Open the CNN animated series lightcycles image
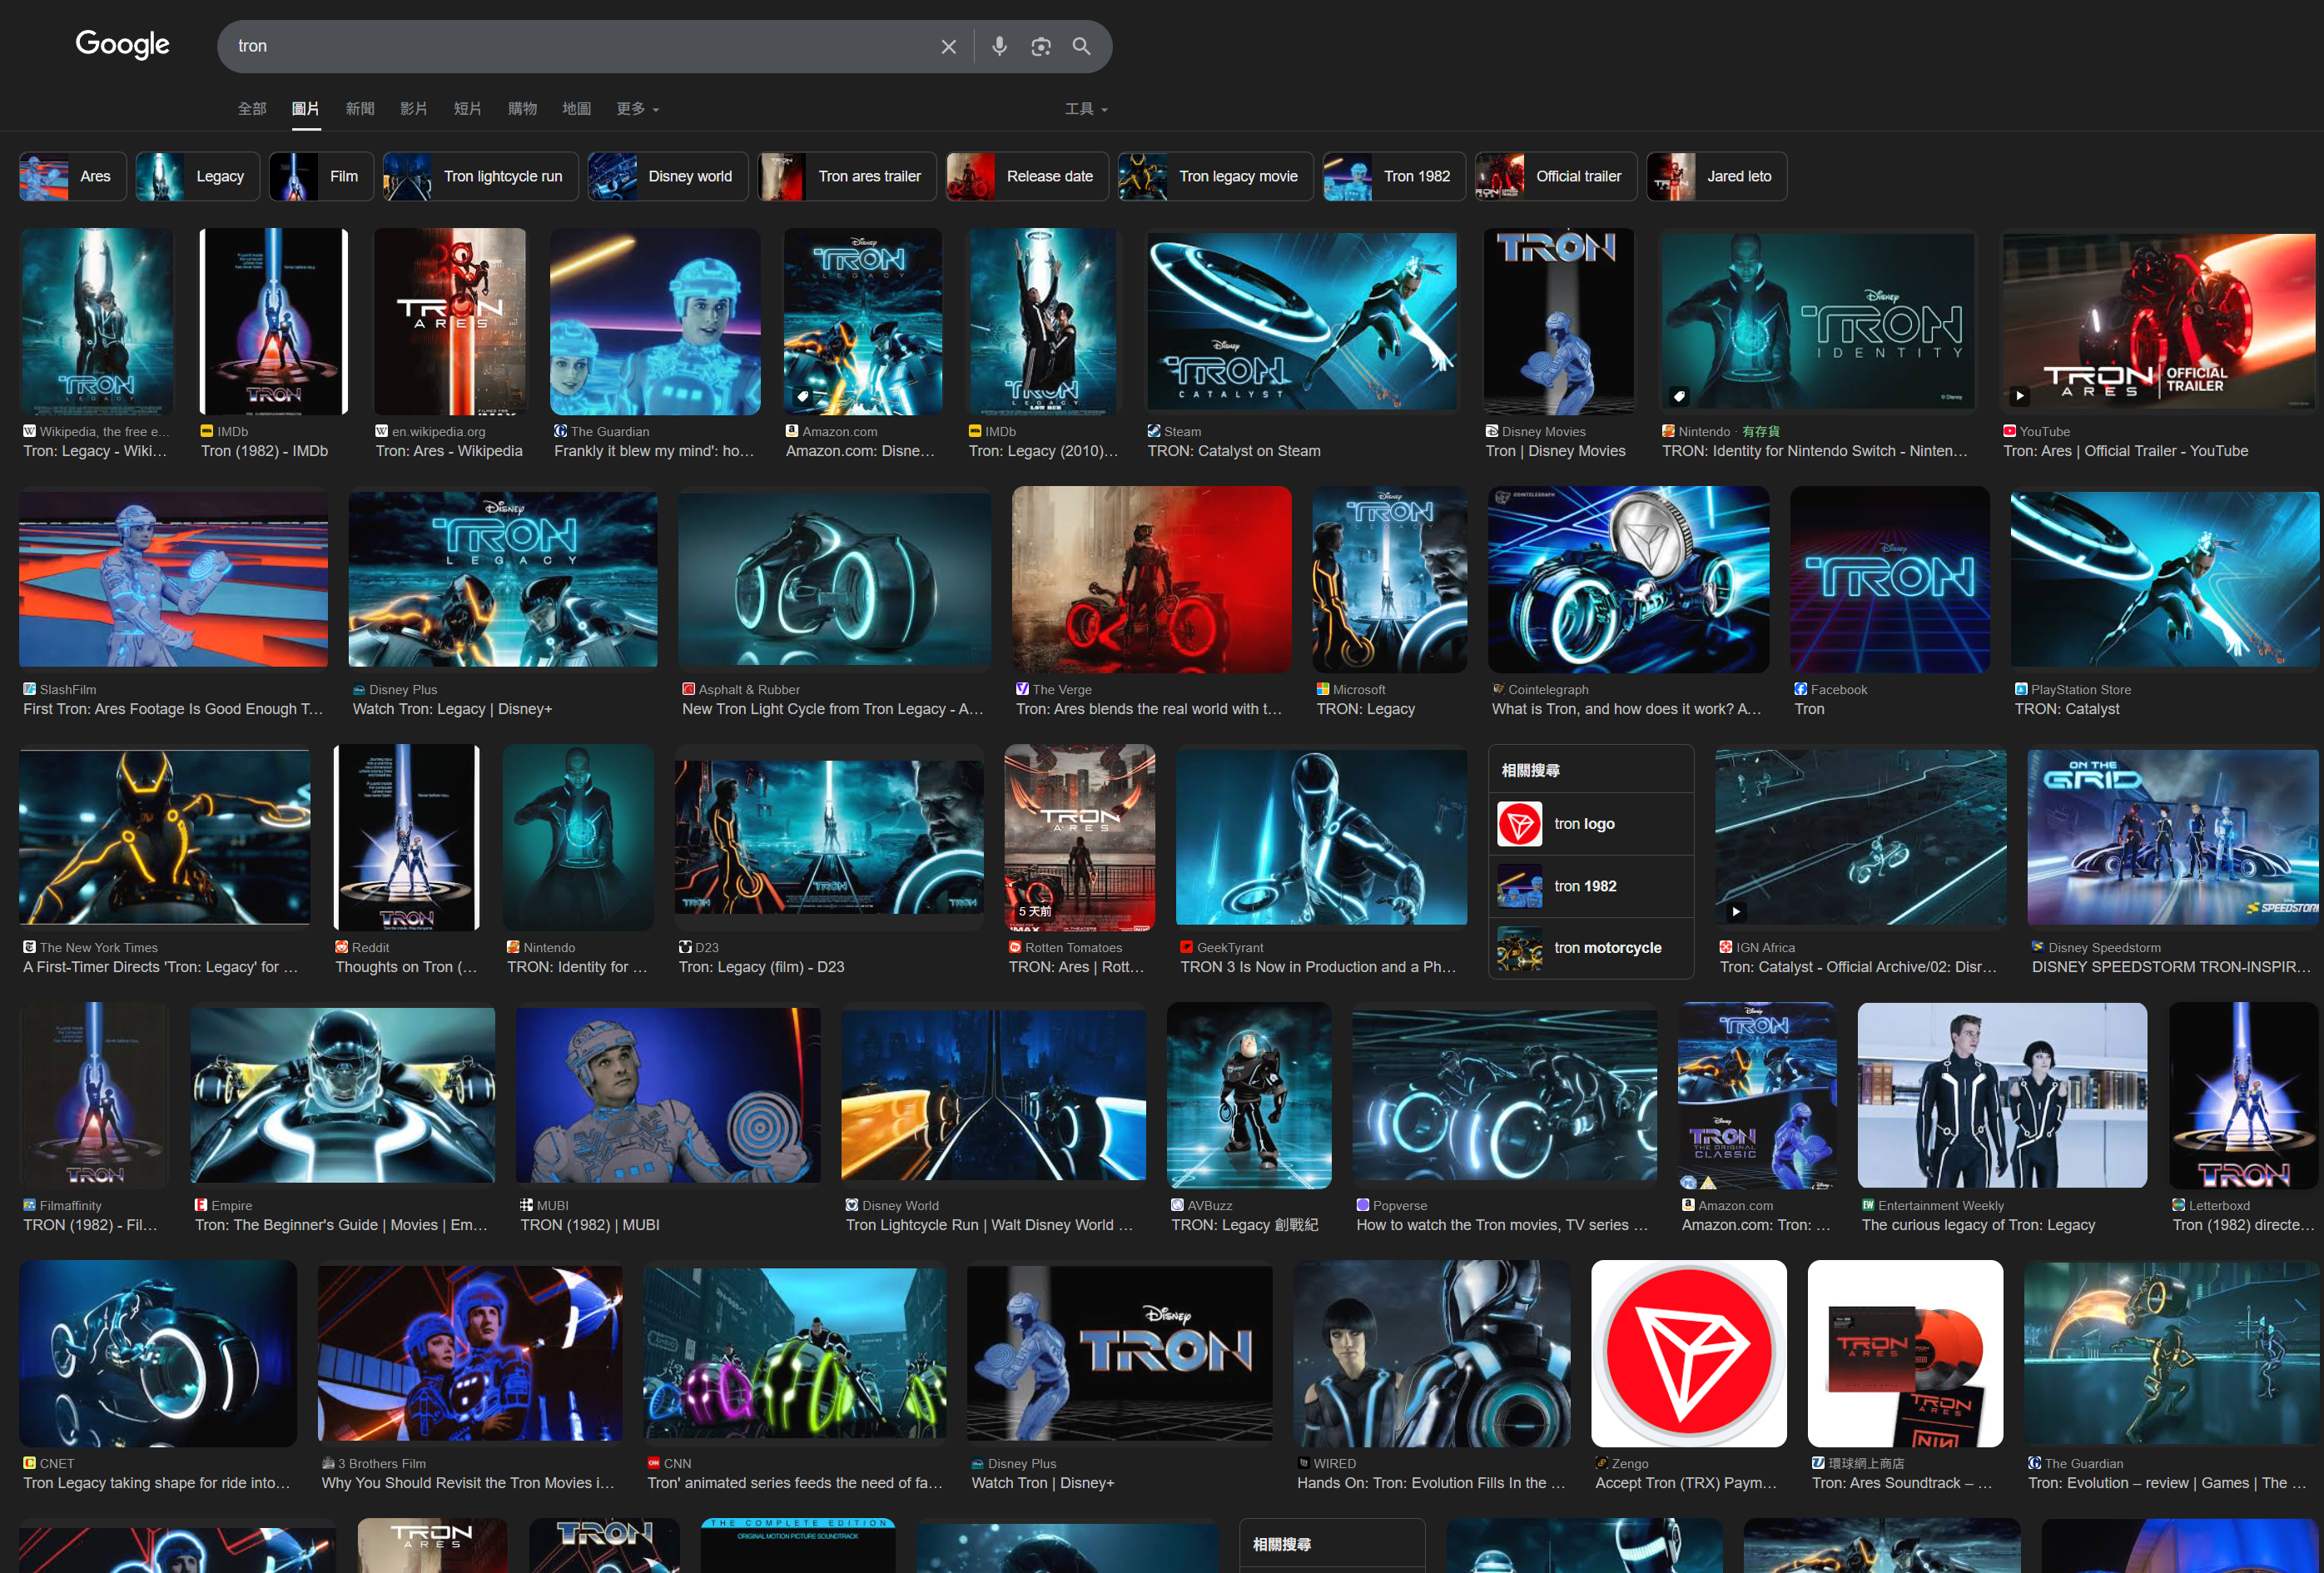 coord(795,1353)
